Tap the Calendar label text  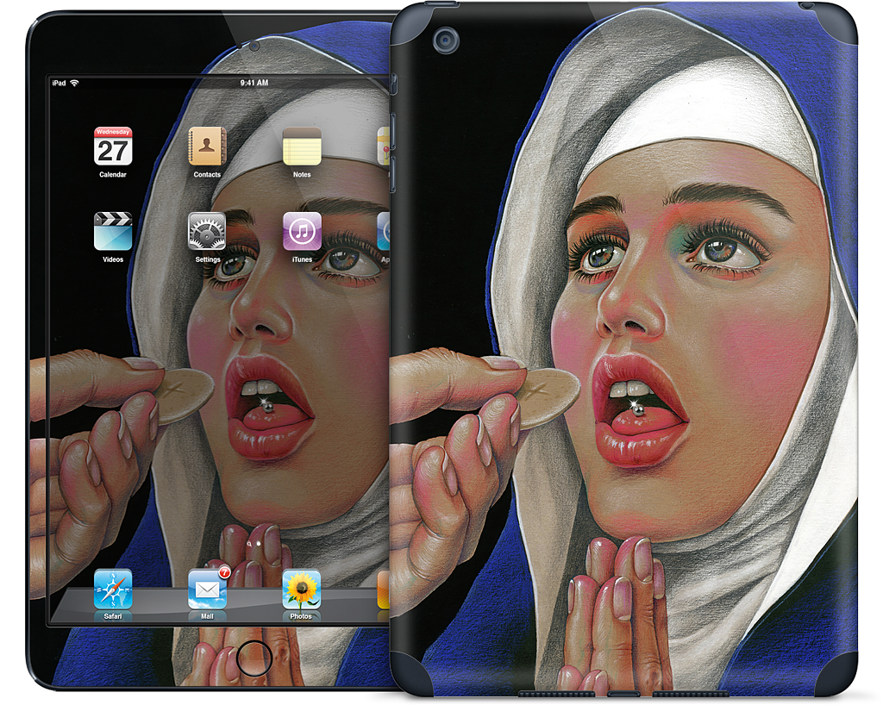113,174
